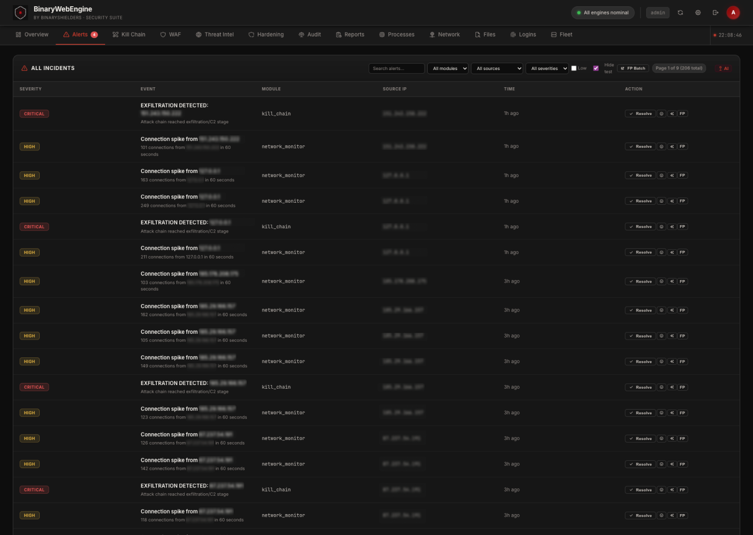Viewport: 753px width, 535px height.
Task: Open the Network tab
Action: pyautogui.click(x=444, y=34)
